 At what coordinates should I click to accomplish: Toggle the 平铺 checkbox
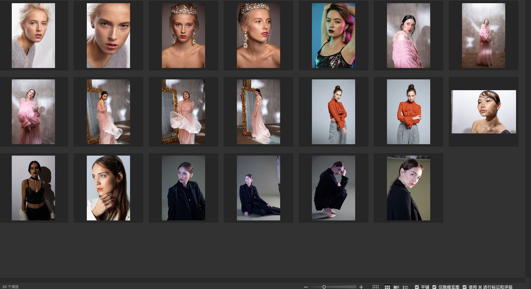tap(417, 287)
